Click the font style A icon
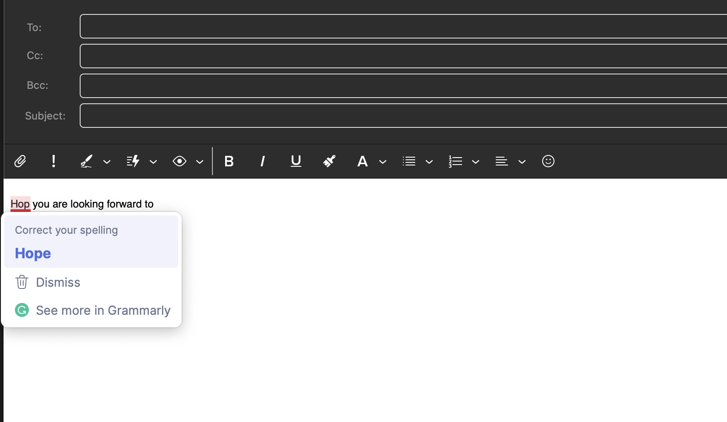The image size is (727, 422). [x=363, y=162]
